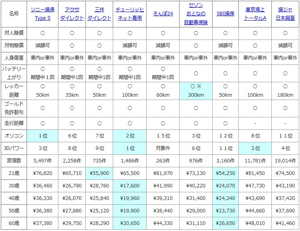Click the JDパワー 4位 cell
The width and height of the screenshot is (300, 231).
pyautogui.click(x=285, y=148)
